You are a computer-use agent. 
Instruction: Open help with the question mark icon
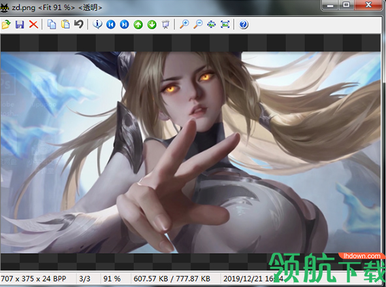pos(243,24)
